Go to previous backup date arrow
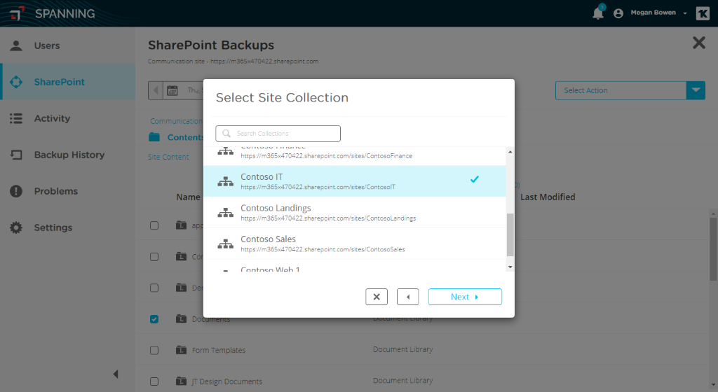718x392 pixels. (x=156, y=90)
